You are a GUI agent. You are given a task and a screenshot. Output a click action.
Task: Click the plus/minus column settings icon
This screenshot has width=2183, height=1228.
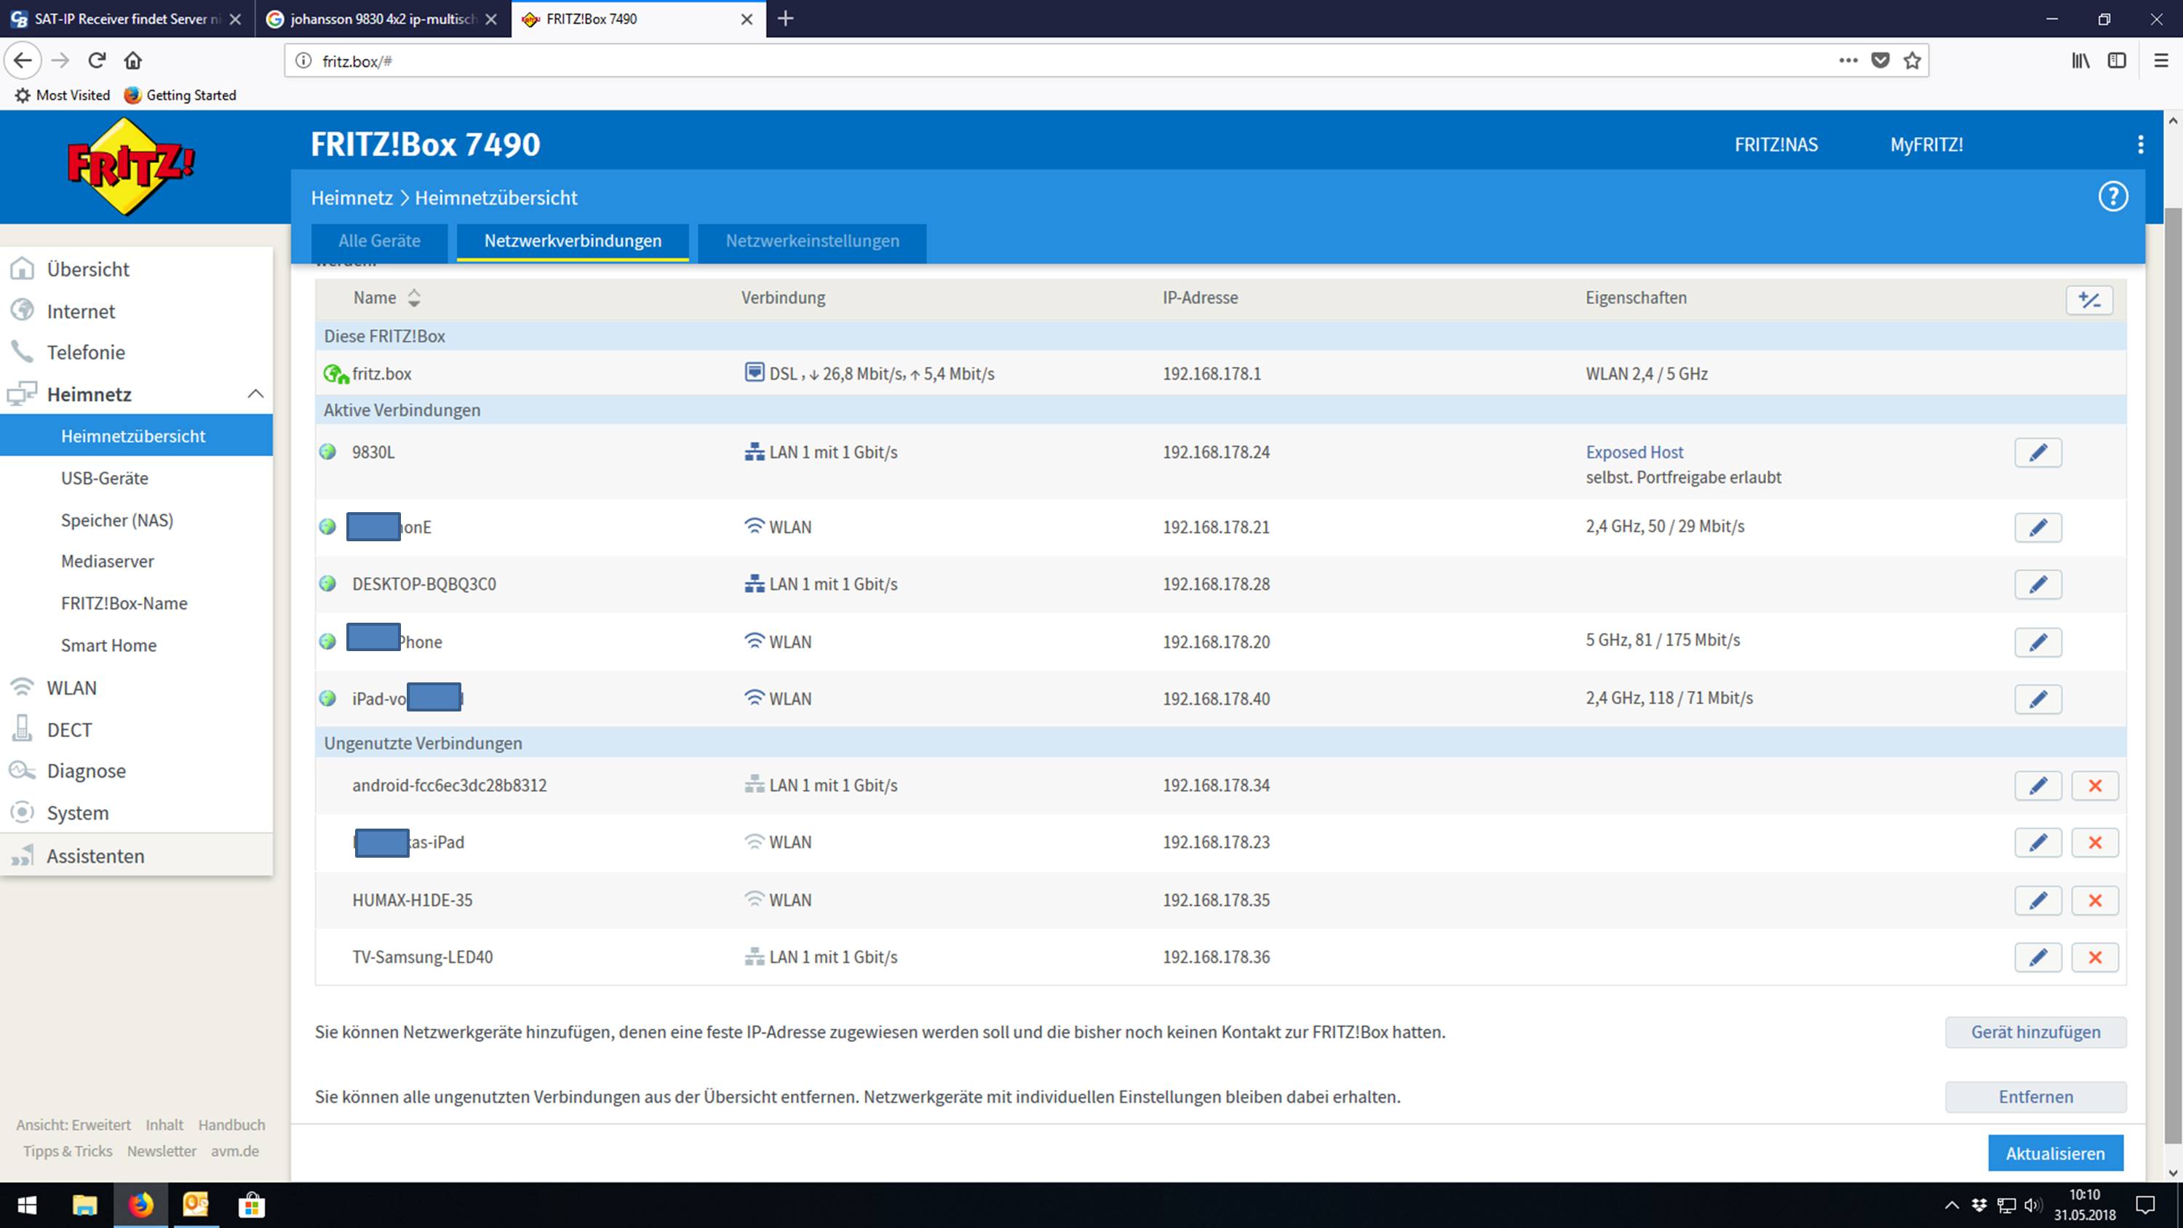pyautogui.click(x=2088, y=299)
